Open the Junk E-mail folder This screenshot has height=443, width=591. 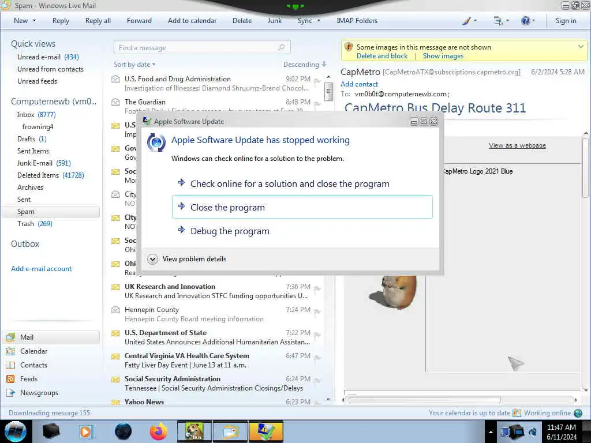pyautogui.click(x=44, y=163)
